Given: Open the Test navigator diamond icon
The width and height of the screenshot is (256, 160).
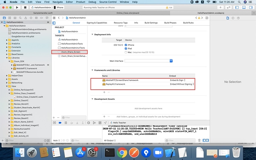Looking at the screenshot, I should click(x=31, y=18).
